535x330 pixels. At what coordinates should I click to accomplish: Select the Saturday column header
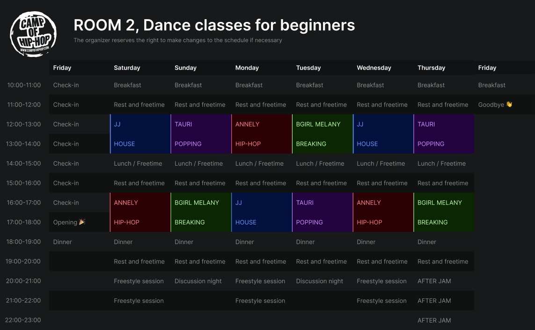tap(127, 68)
